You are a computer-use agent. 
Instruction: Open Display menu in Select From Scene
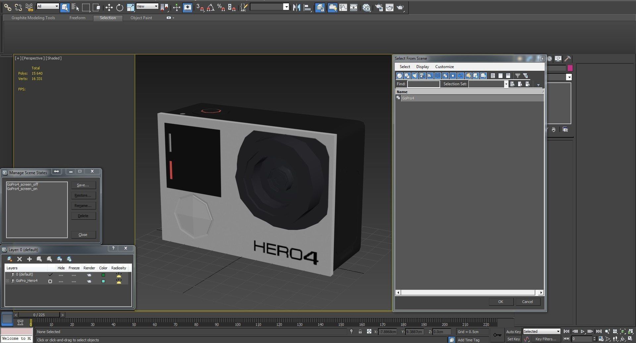click(423, 67)
